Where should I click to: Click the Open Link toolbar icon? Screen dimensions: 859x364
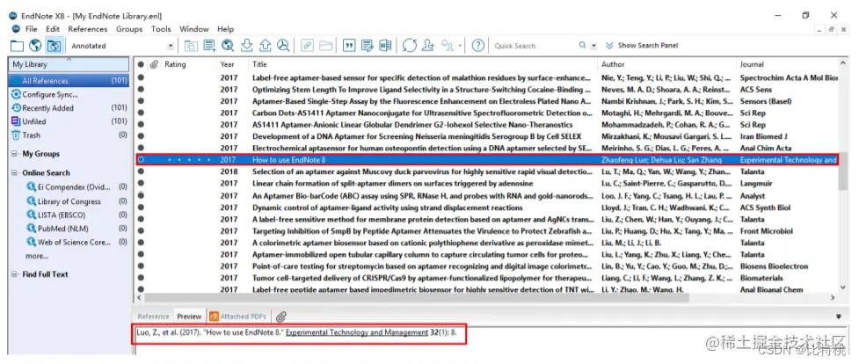pos(308,46)
